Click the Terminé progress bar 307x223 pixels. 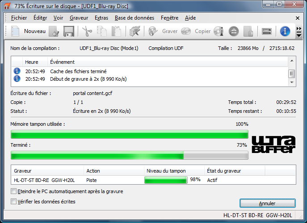(129, 155)
